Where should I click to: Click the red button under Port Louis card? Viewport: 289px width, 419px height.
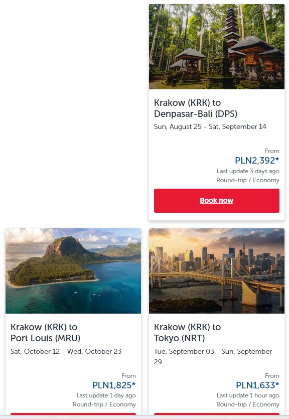[73, 414]
